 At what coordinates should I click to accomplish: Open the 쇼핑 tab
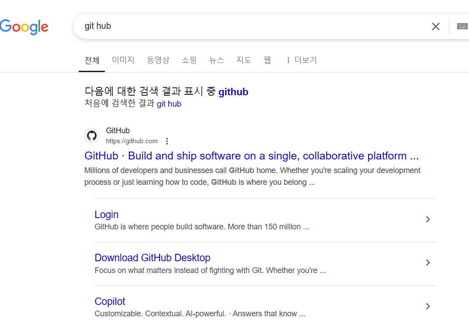point(189,60)
